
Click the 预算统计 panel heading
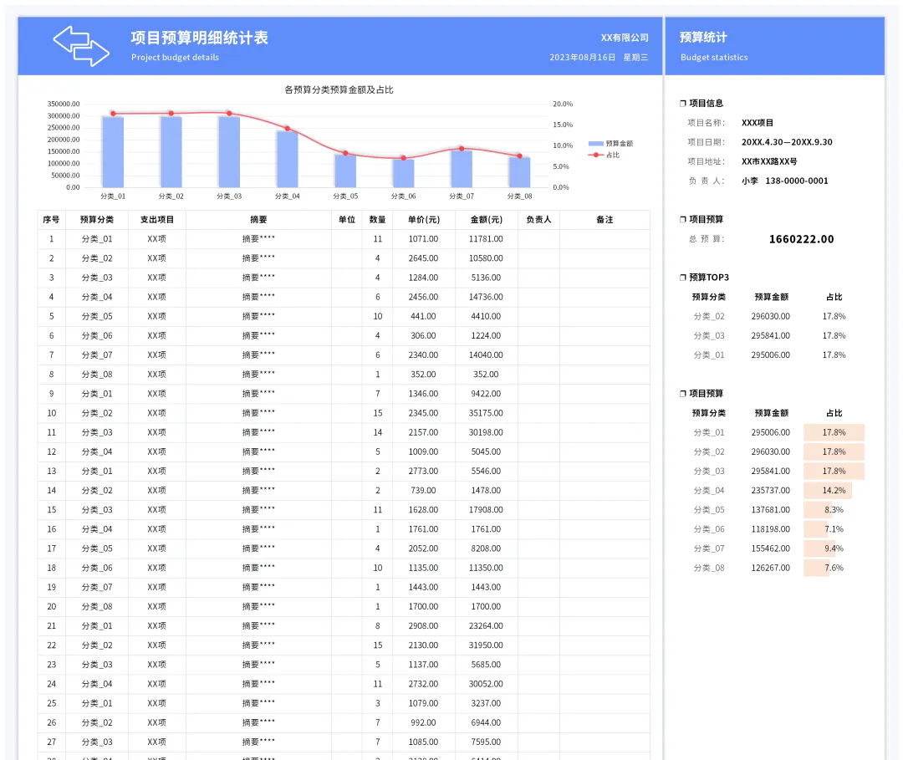click(703, 38)
